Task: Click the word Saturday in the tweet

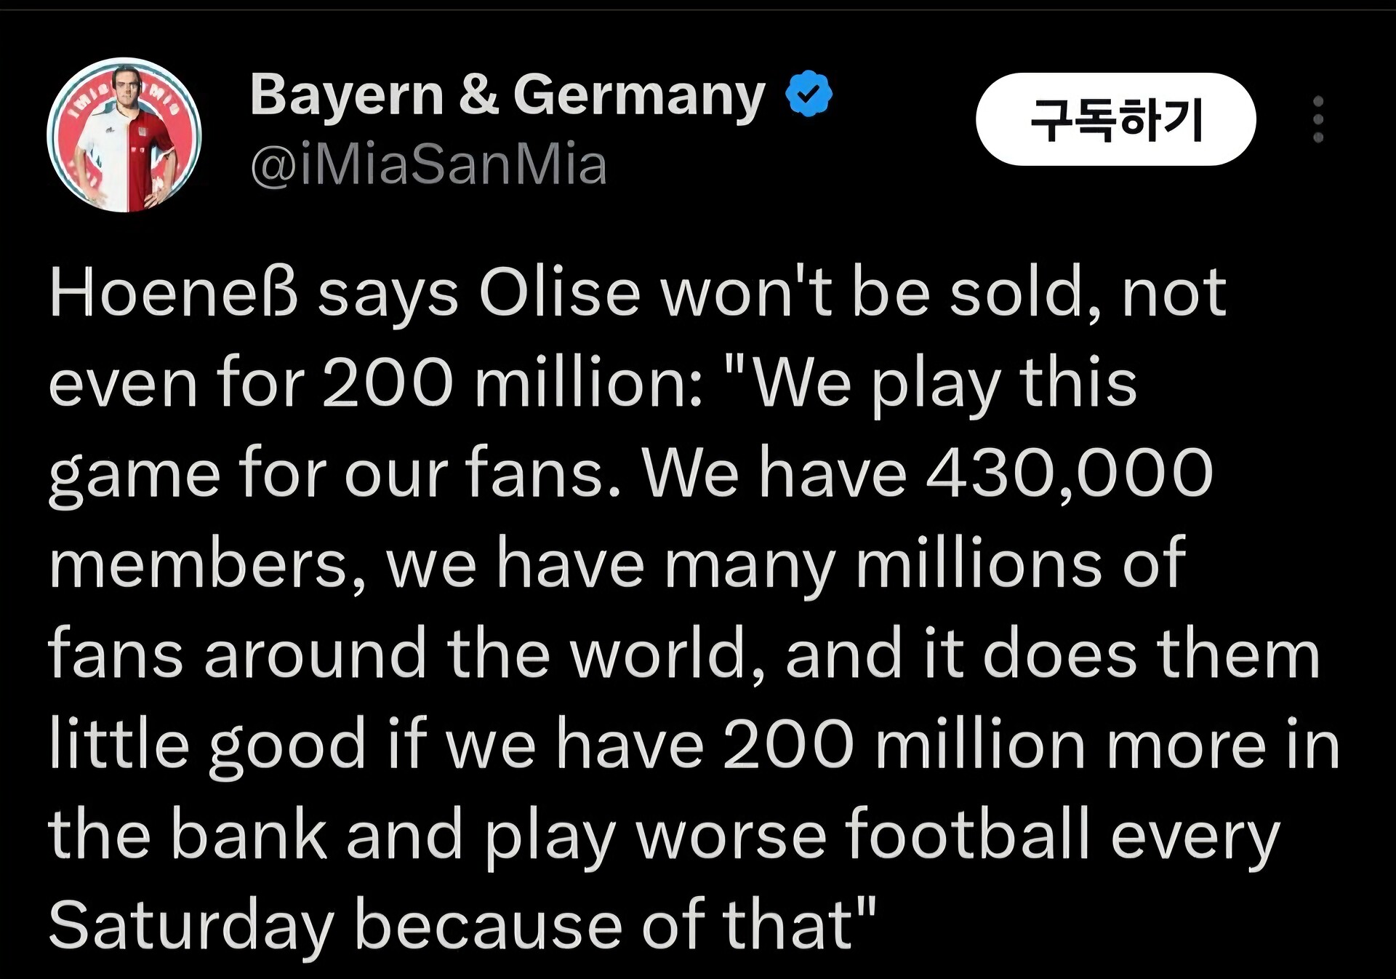Action: pyautogui.click(x=190, y=925)
